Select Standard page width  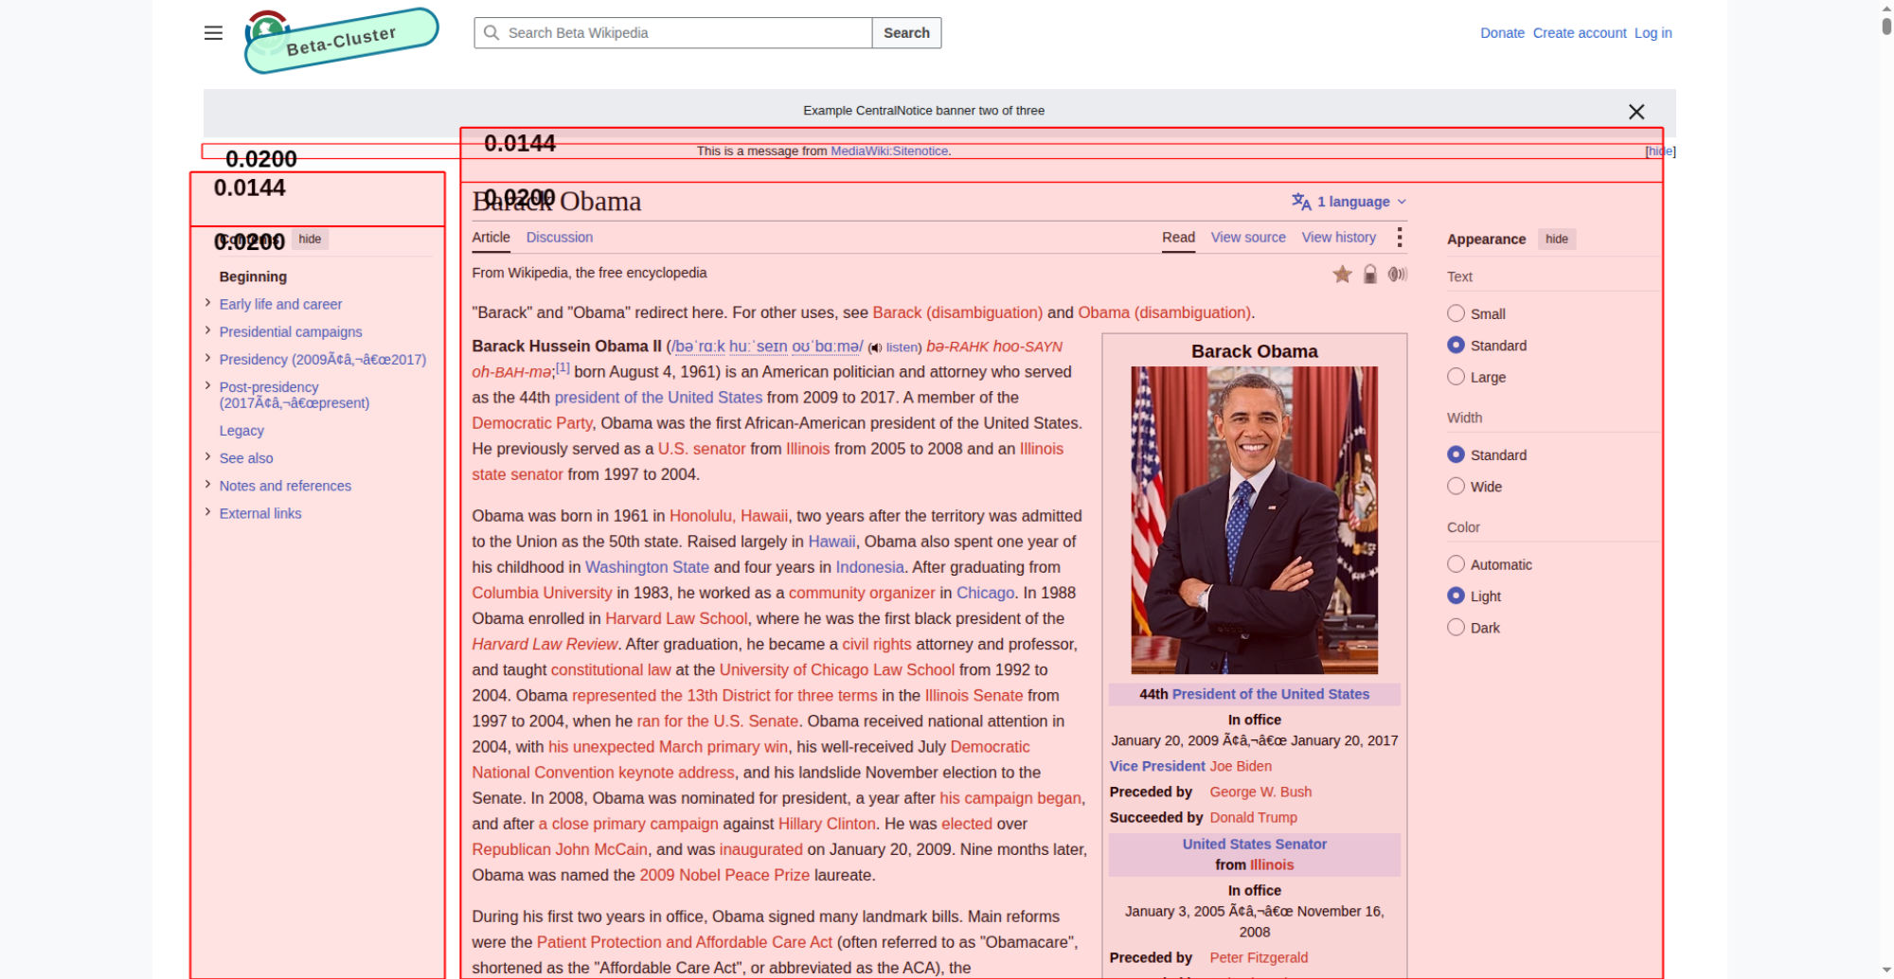click(x=1456, y=454)
